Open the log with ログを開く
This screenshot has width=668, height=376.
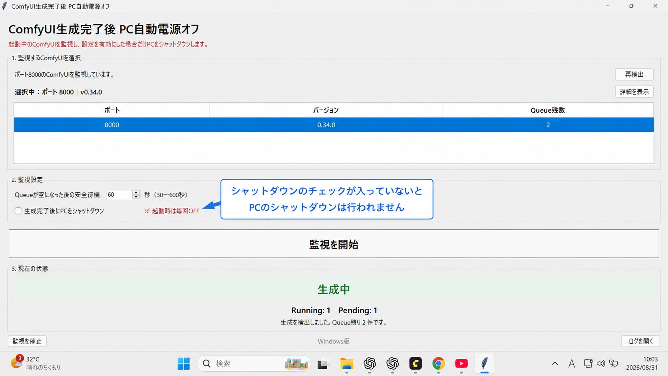pos(640,341)
